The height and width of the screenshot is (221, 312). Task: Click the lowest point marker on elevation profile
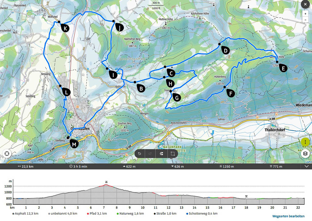[246, 196]
